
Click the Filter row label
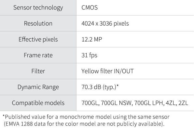pos(38,71)
